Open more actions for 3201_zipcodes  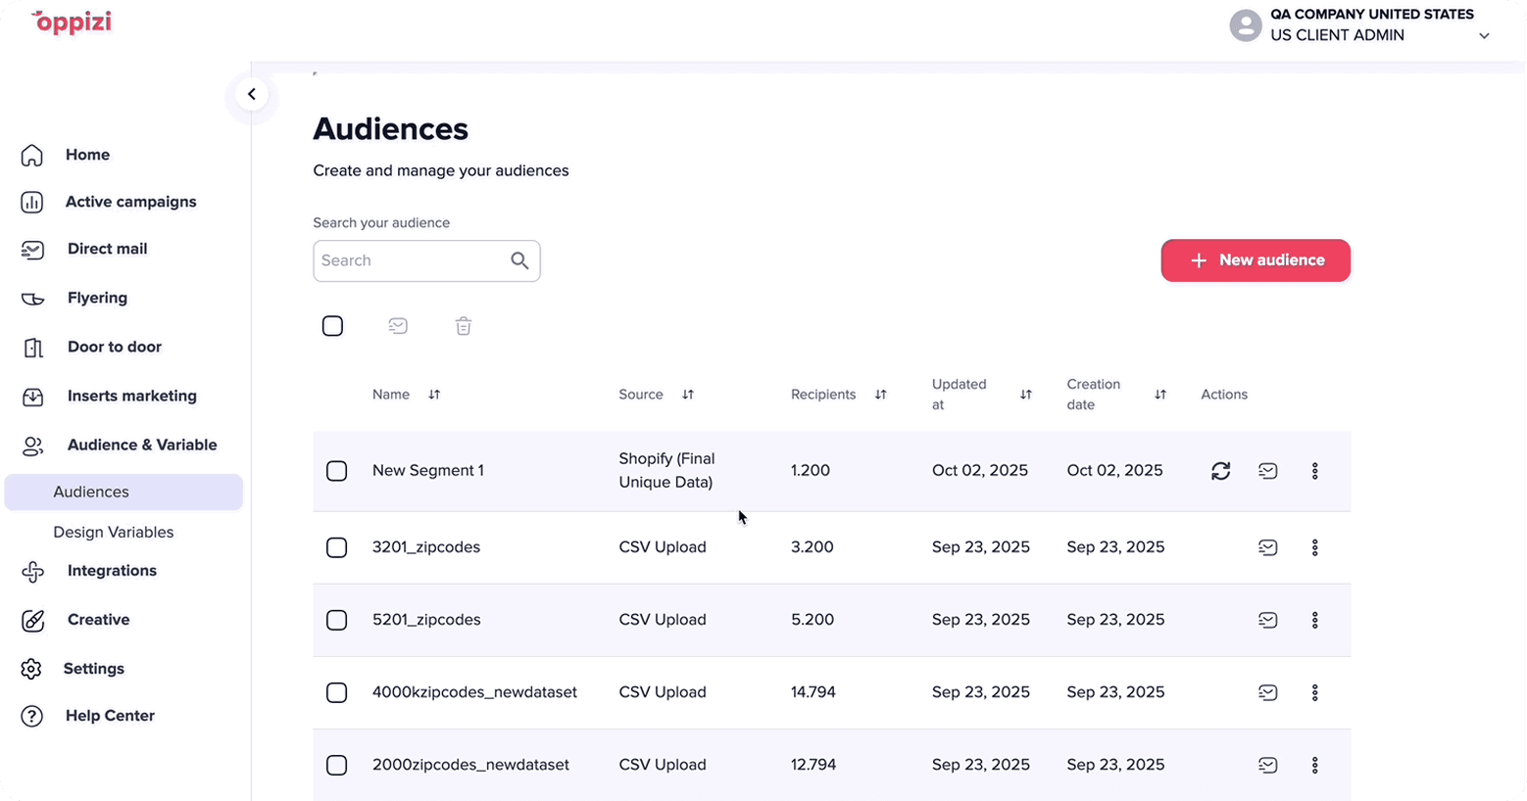pyautogui.click(x=1315, y=547)
